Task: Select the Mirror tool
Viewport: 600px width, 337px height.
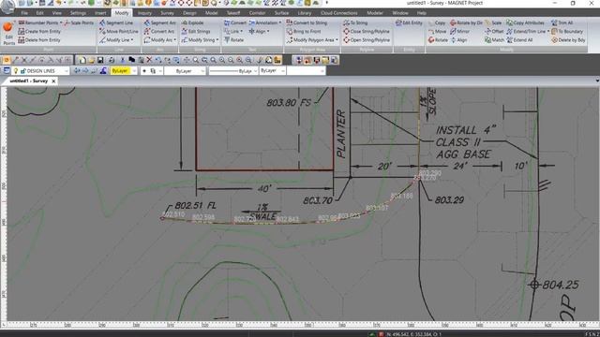Action: point(459,31)
